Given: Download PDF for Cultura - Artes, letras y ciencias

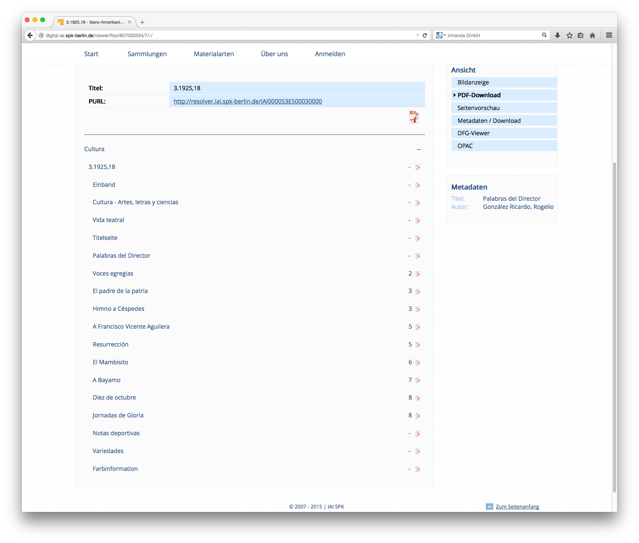Looking at the screenshot, I should pos(418,203).
